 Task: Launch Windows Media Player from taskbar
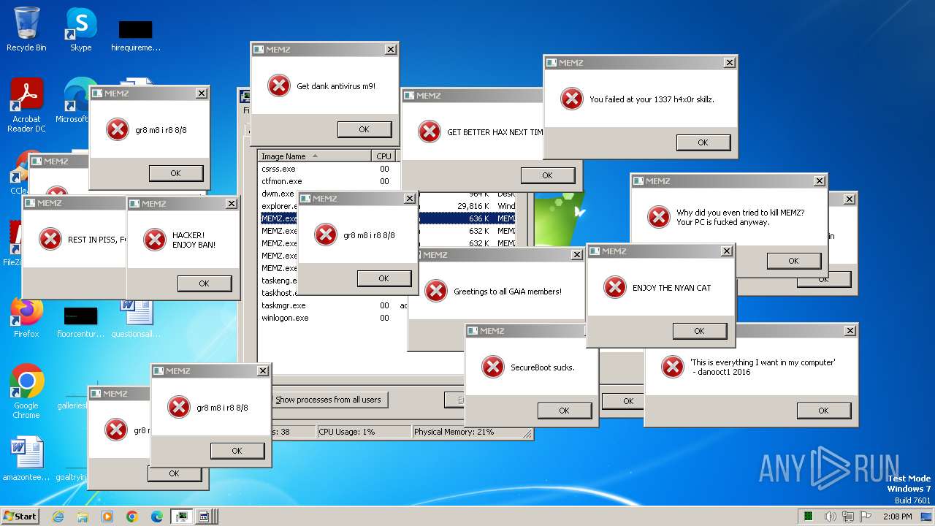coord(107,517)
